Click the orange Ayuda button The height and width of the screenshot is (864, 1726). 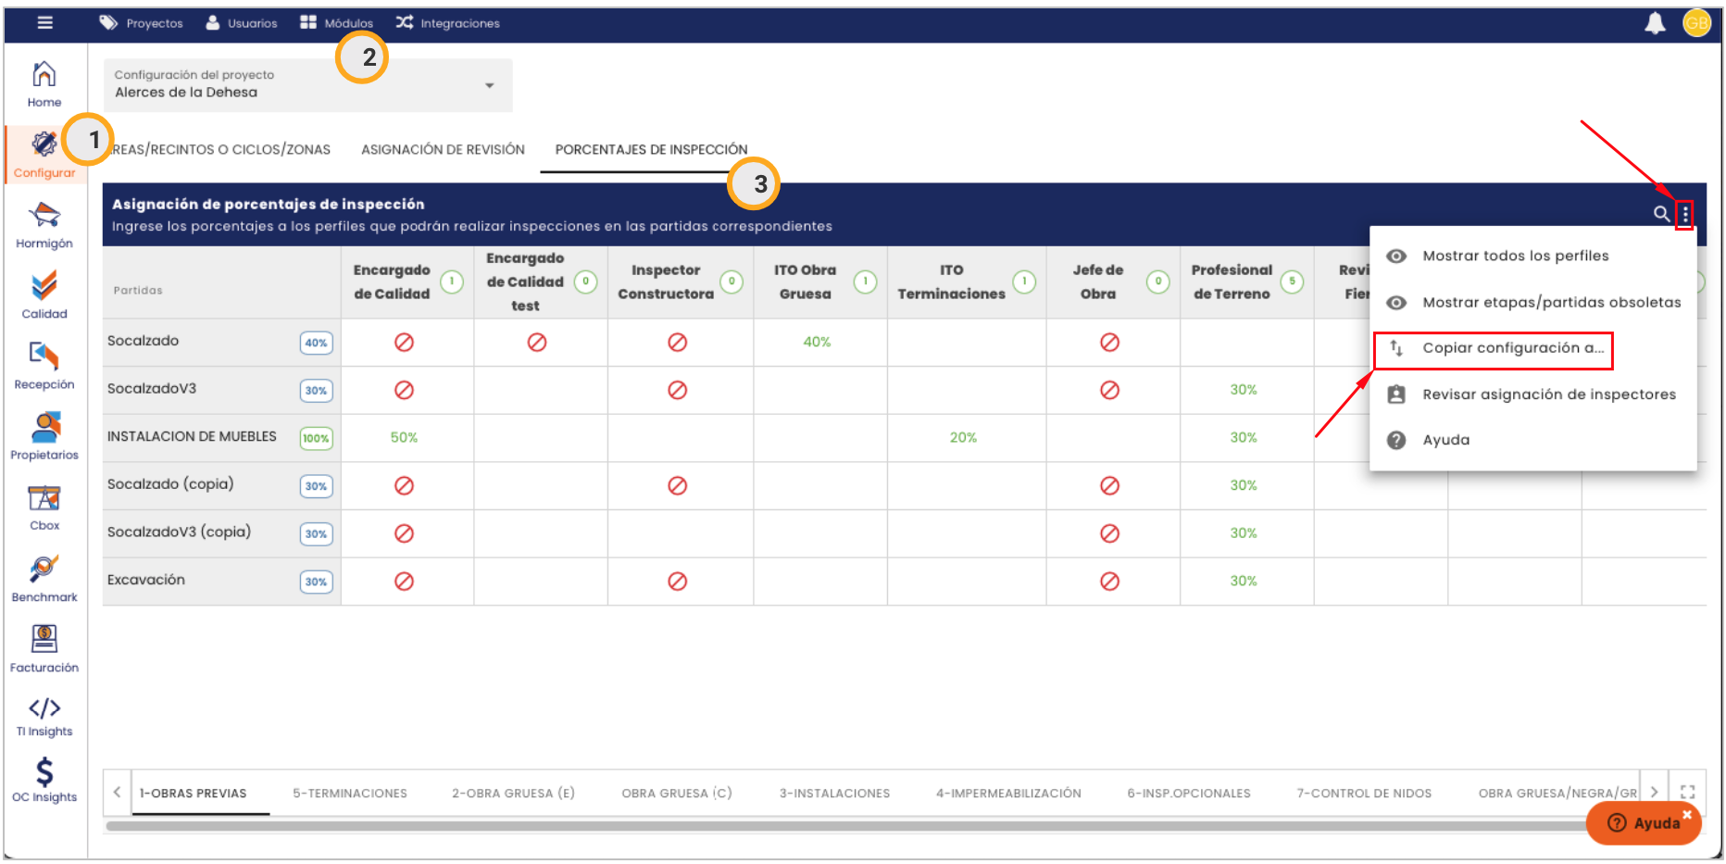1645,822
